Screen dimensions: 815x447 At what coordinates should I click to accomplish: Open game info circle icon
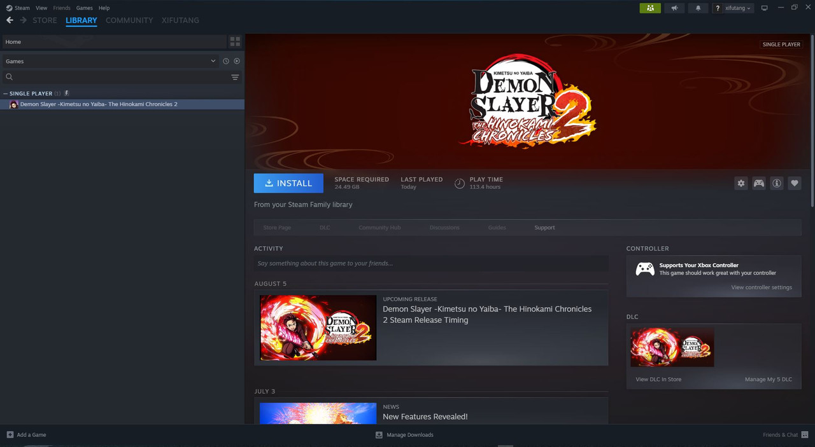tap(777, 183)
